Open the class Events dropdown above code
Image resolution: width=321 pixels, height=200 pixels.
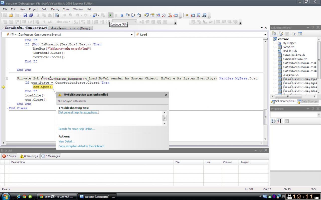pyautogui.click(x=132, y=34)
